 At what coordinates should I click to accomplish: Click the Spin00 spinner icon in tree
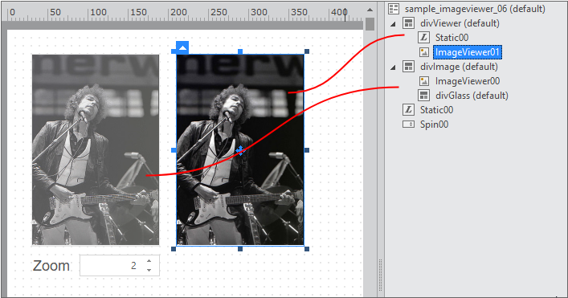[x=408, y=125]
